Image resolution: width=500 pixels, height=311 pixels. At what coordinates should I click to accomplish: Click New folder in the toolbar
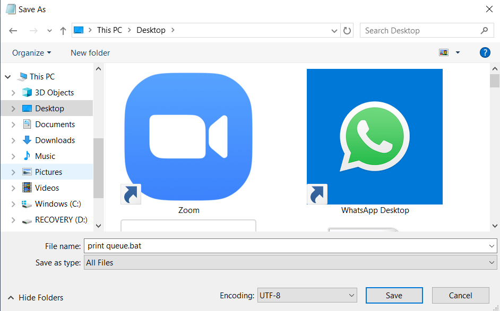90,52
